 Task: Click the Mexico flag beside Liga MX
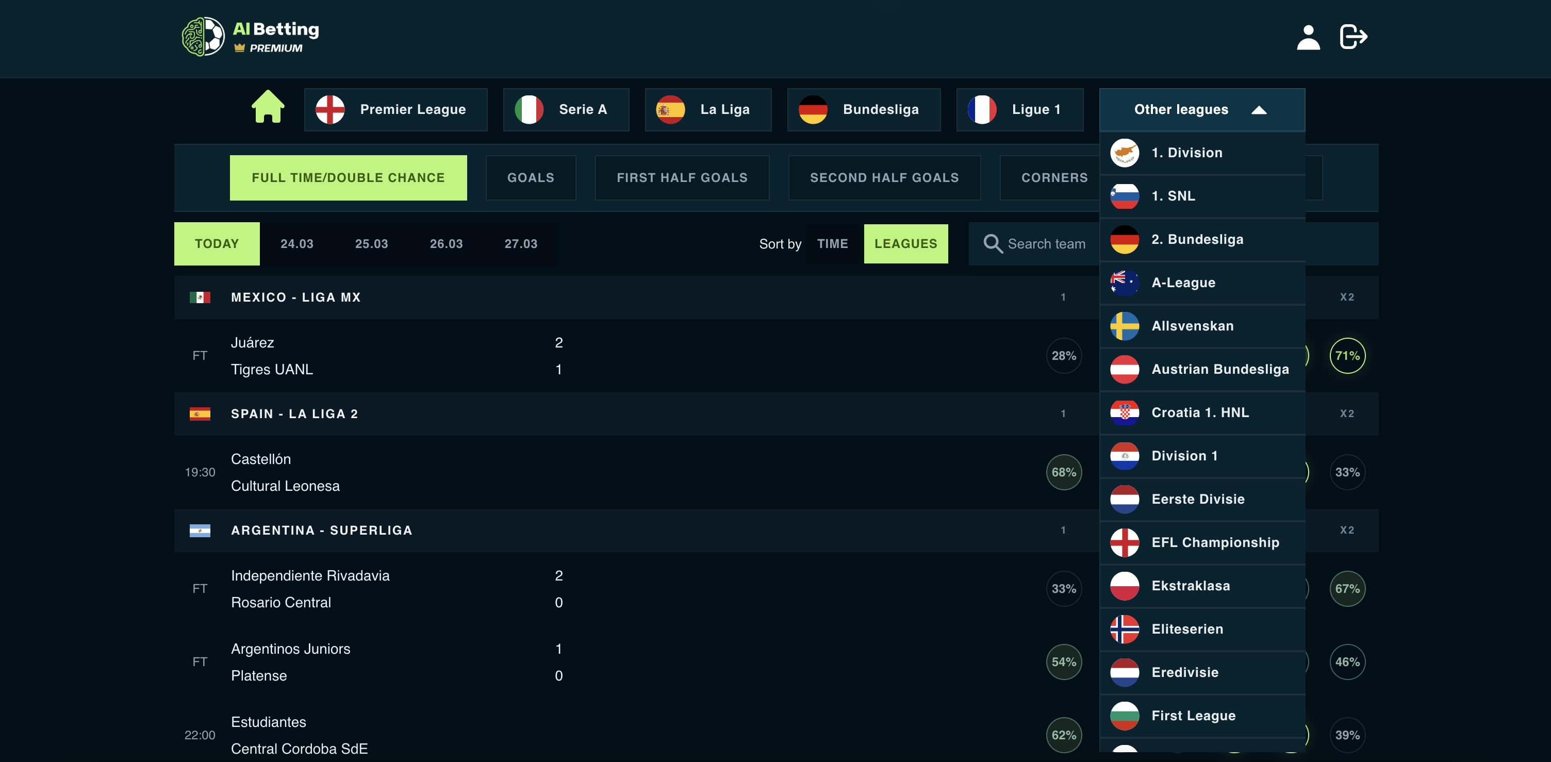pos(200,297)
